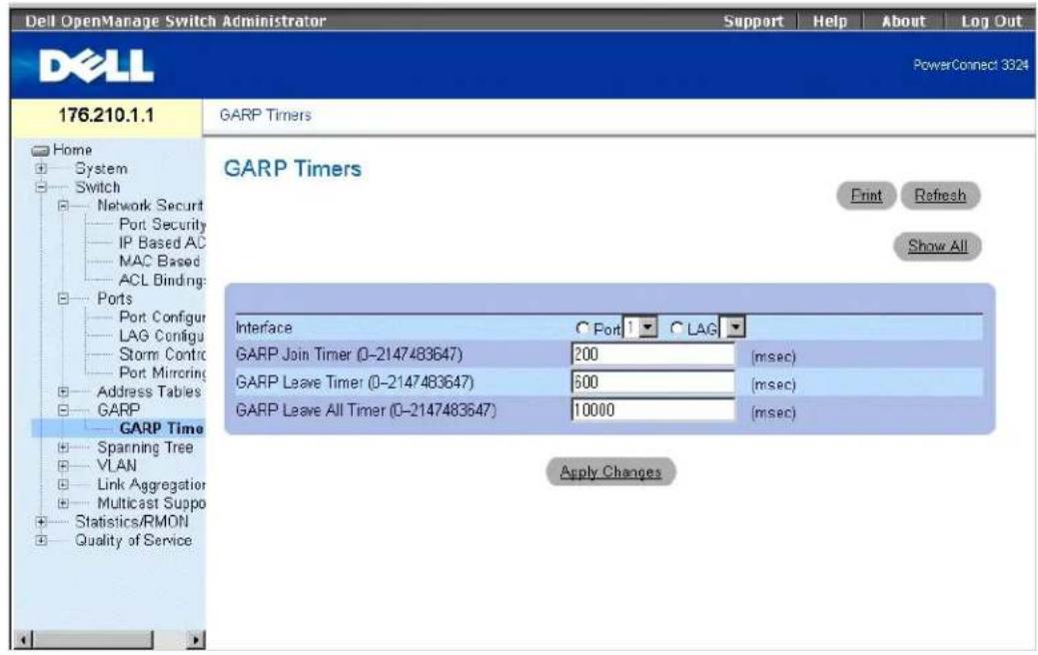Click the Refresh button
The height and width of the screenshot is (655, 1038).
coord(940,196)
